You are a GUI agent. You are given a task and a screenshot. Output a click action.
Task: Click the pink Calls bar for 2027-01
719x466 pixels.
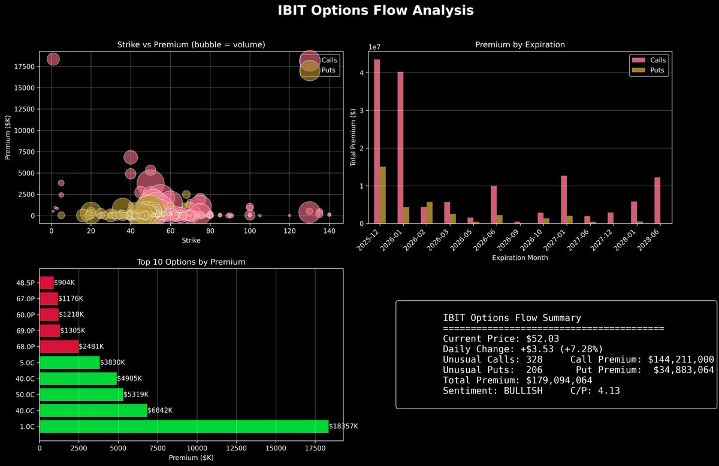[564, 199]
